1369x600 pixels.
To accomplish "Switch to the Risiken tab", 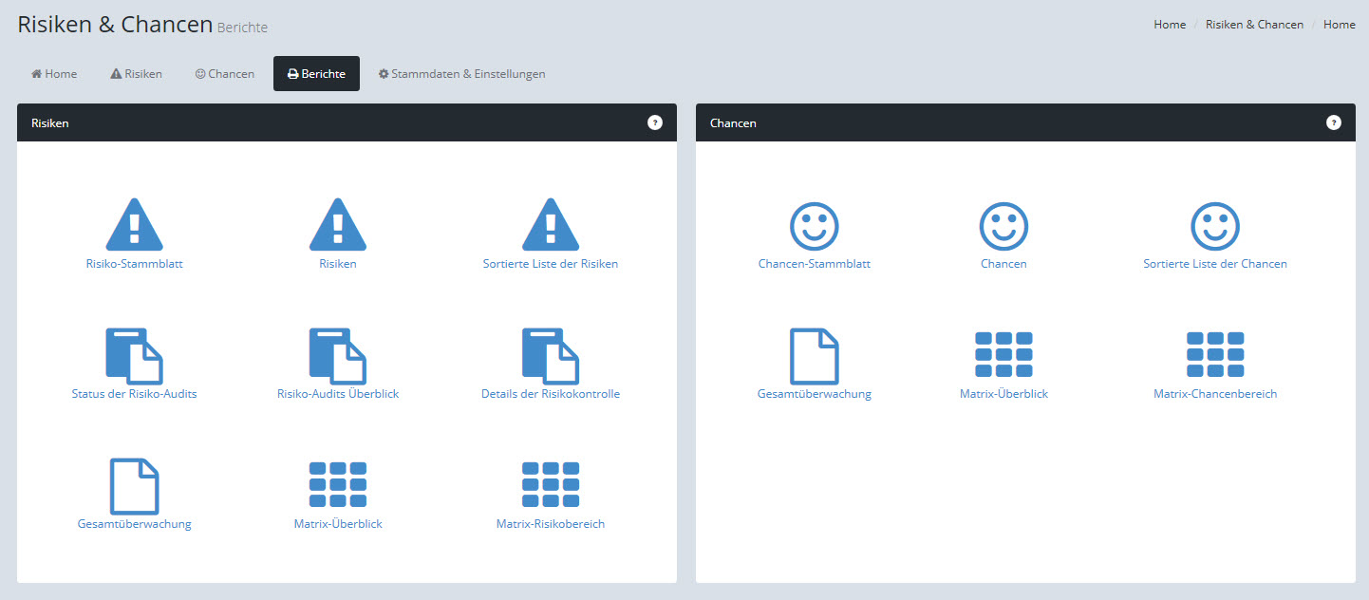I will click(137, 74).
